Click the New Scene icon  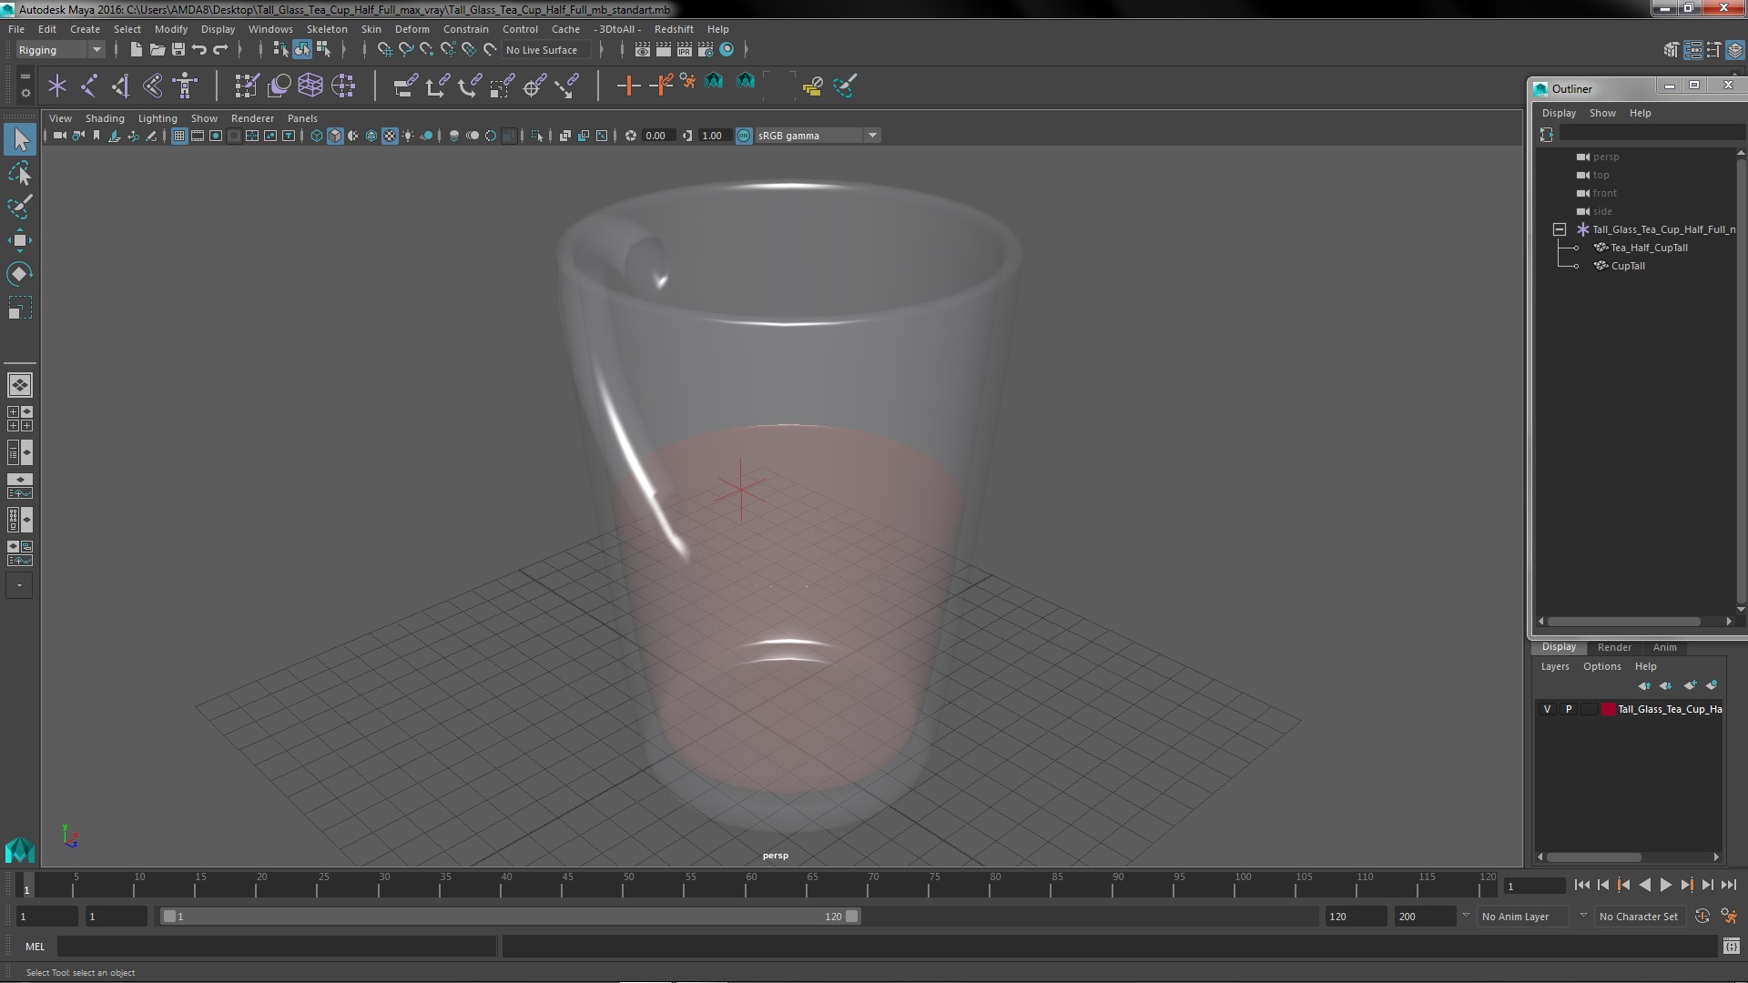tap(136, 50)
